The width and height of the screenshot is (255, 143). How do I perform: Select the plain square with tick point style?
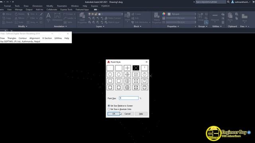[x=144, y=81]
